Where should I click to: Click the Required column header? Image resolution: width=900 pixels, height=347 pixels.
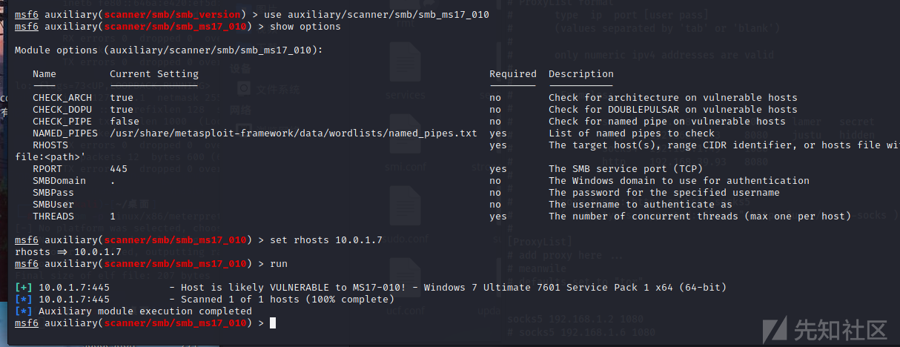tap(513, 74)
